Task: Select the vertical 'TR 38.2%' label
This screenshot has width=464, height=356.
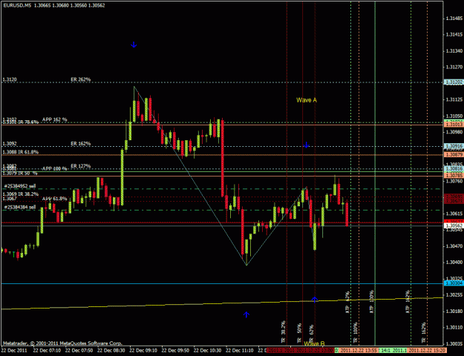Action: [283, 332]
